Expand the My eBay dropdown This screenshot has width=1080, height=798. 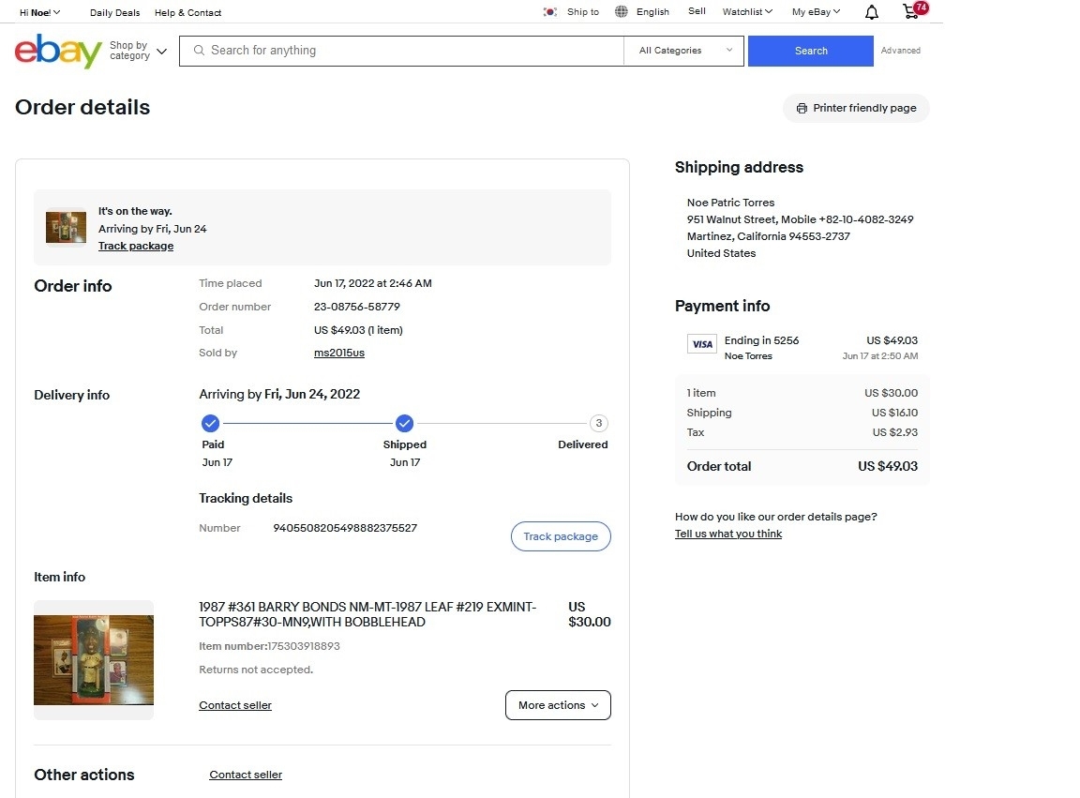(x=817, y=11)
